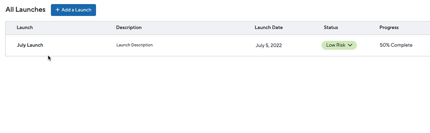Viewport: 430px width, 133px height.
Task: Sort by the Launch column header
Action: tap(25, 28)
